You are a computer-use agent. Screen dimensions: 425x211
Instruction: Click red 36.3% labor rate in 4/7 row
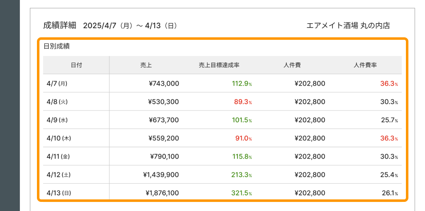tap(389, 83)
